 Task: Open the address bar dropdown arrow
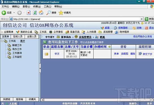click(x=142, y=19)
